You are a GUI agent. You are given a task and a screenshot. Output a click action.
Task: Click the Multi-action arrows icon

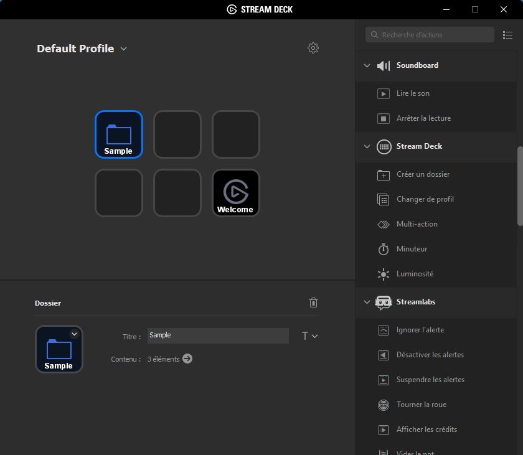(384, 224)
